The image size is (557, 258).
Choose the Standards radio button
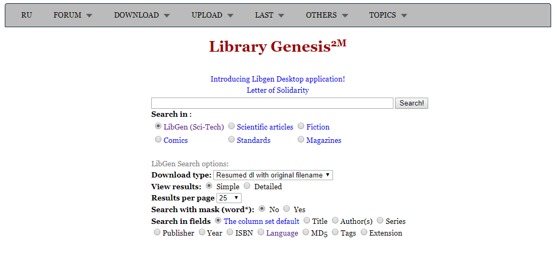click(x=231, y=139)
